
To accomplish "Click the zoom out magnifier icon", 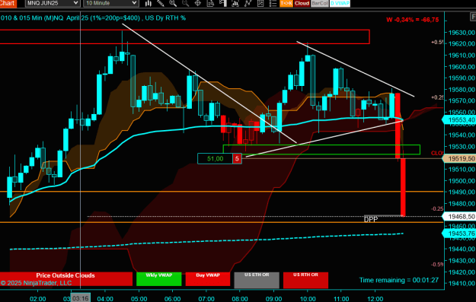I will (185, 3).
